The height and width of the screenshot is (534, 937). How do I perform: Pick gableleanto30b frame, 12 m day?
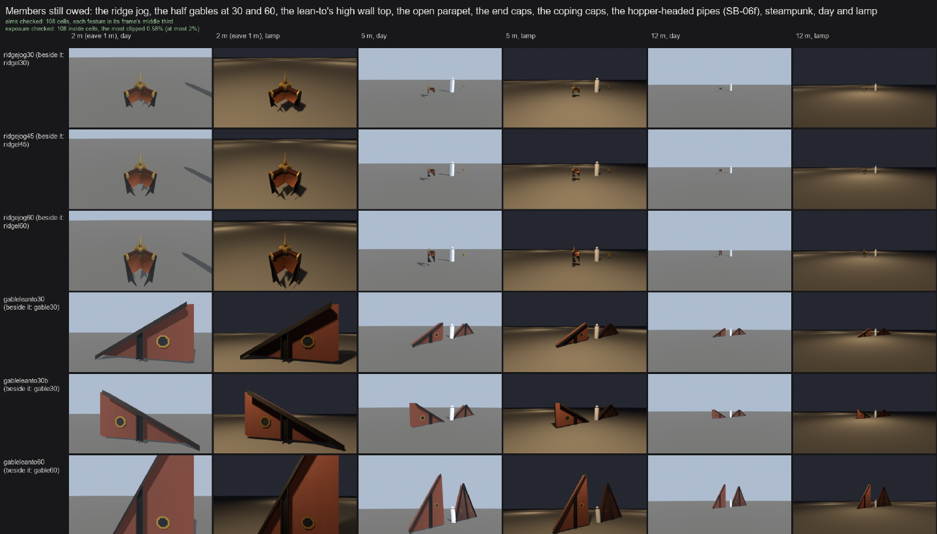click(720, 413)
